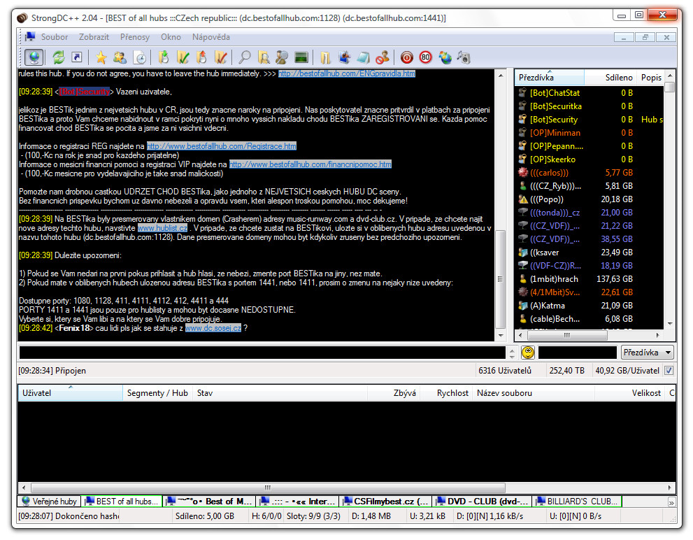The image size is (693, 540).
Task: Focus the chat message input field
Action: [x=262, y=353]
